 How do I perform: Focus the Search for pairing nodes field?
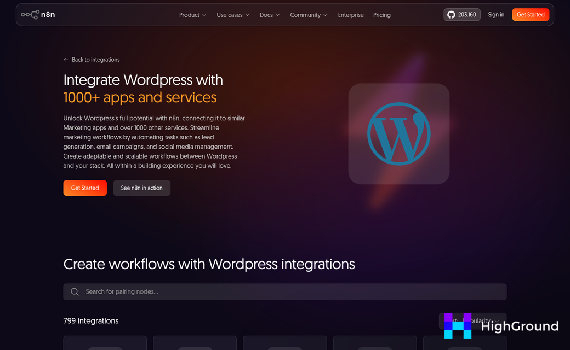pos(284,291)
